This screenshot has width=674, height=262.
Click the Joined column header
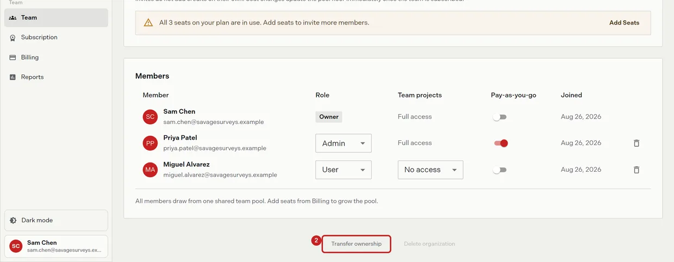(571, 95)
